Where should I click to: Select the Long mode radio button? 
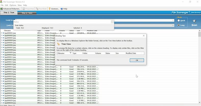pyautogui.click(x=179, y=25)
